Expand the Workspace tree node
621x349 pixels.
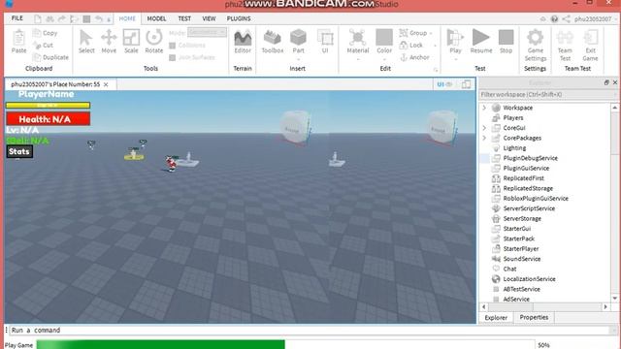coord(484,108)
